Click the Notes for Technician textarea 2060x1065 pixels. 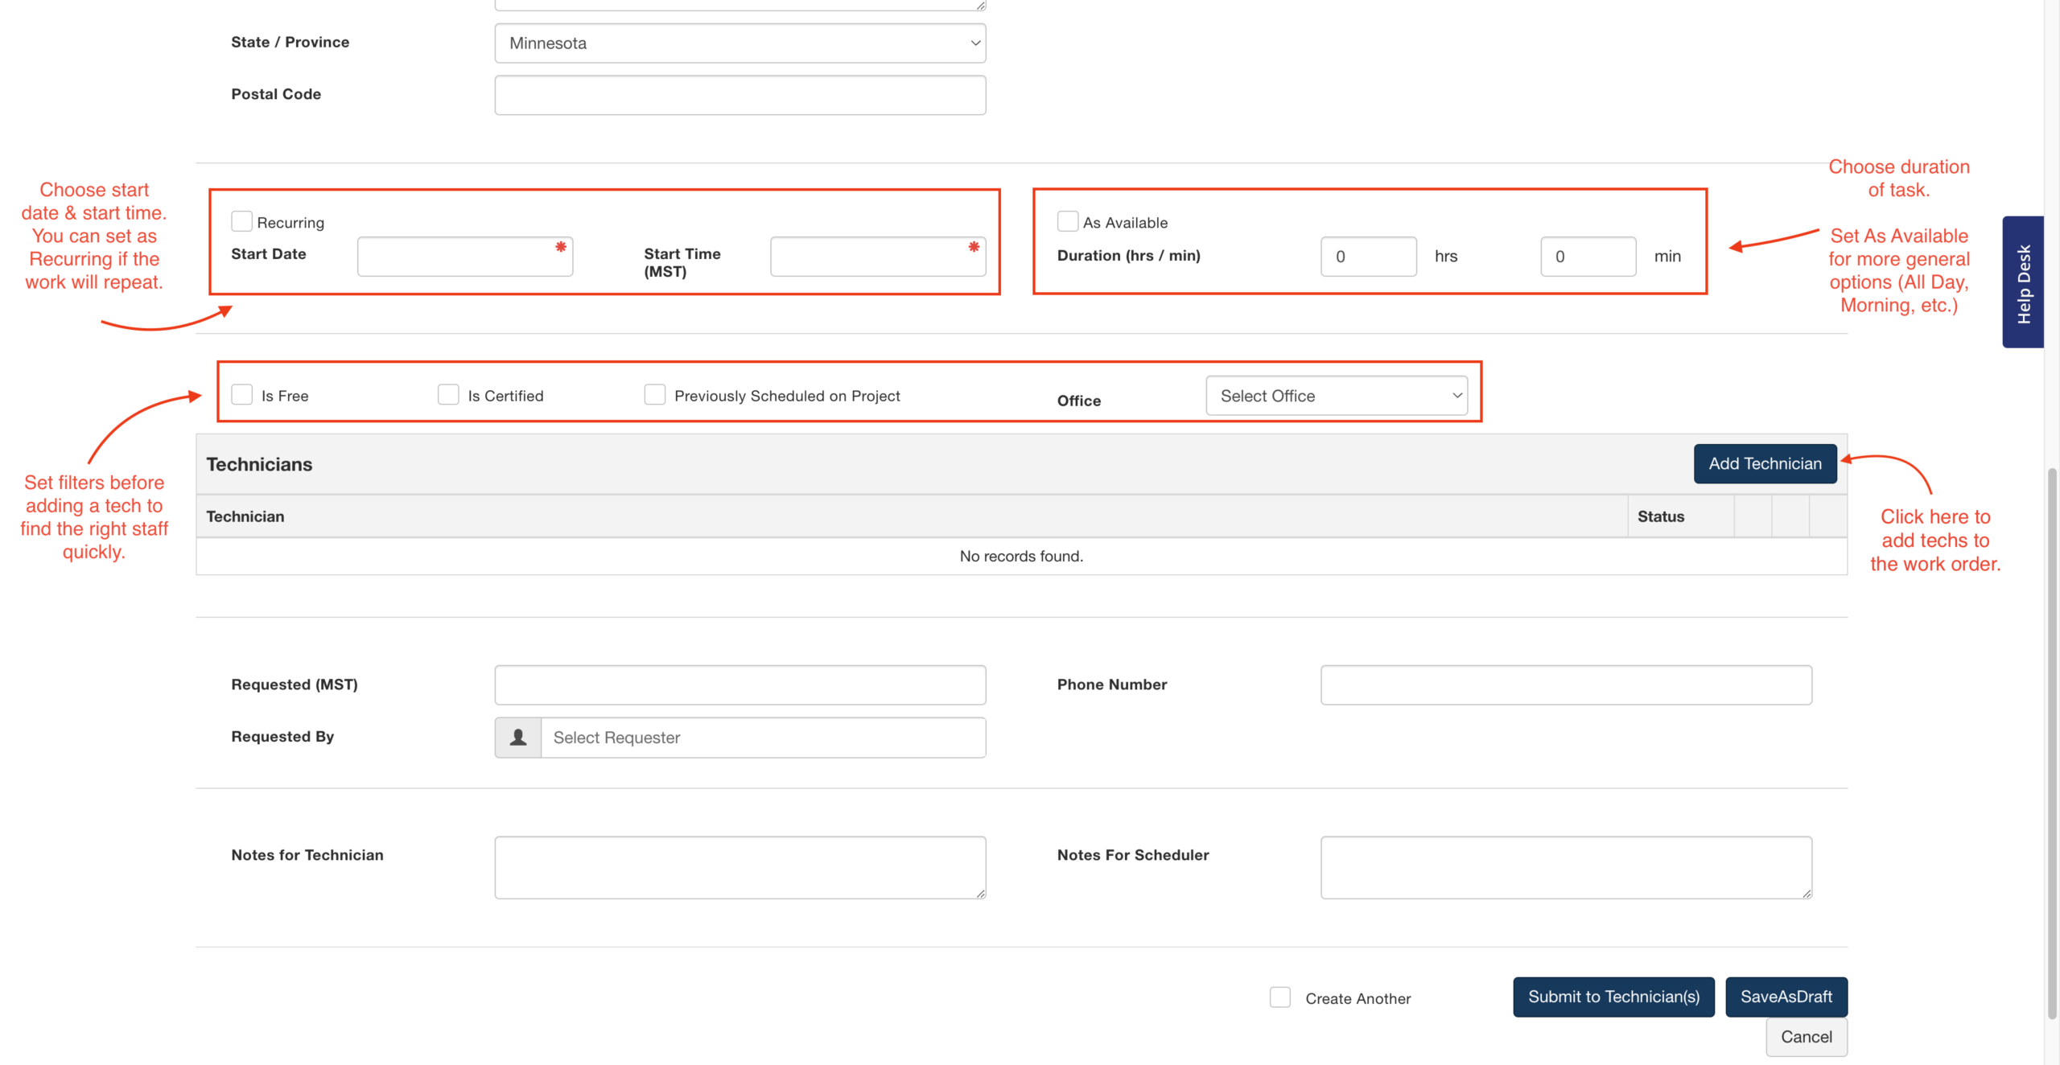740,867
